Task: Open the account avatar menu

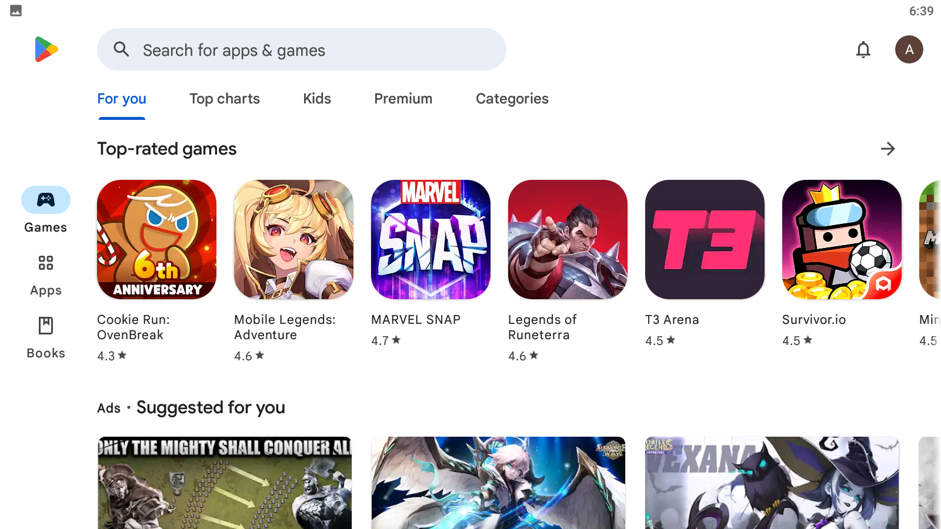Action: pyautogui.click(x=909, y=49)
